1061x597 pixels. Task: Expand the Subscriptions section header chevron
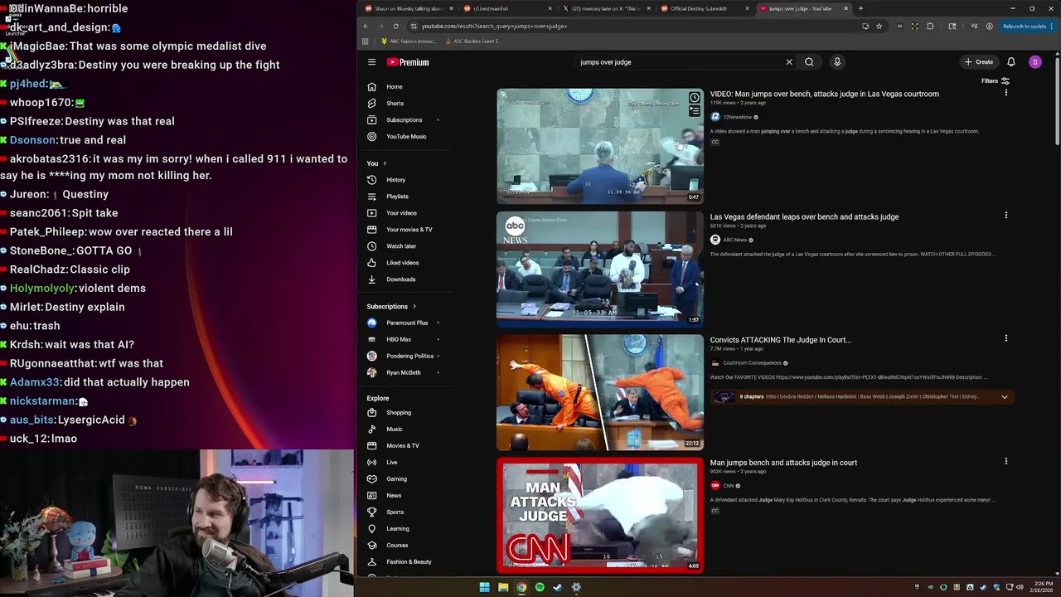[x=414, y=307]
